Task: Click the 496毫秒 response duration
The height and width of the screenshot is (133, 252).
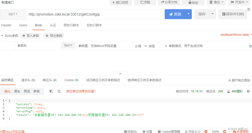Action: tap(237, 91)
